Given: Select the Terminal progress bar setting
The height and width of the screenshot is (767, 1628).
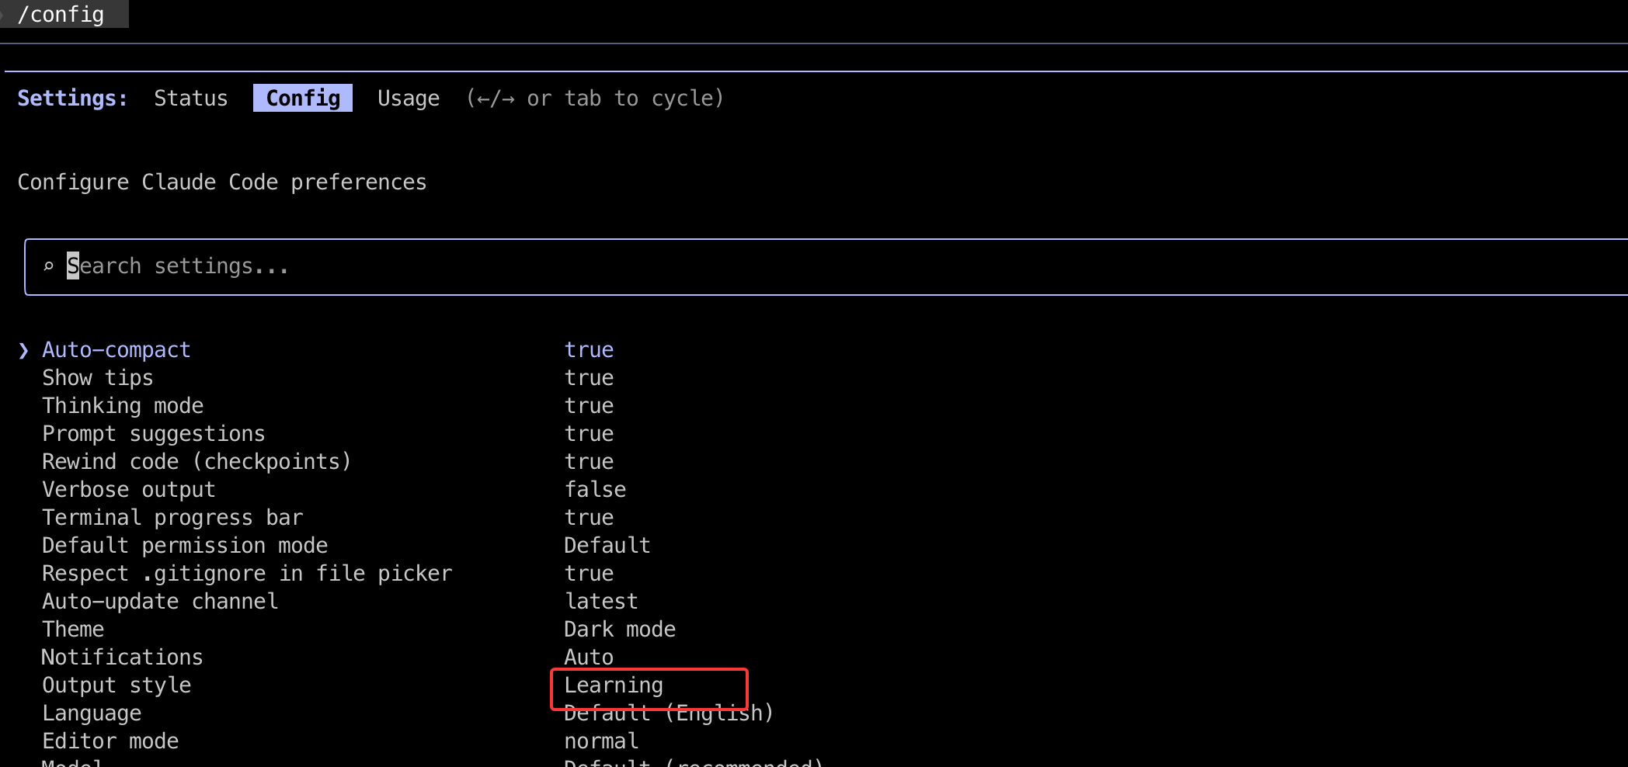Looking at the screenshot, I should (172, 518).
